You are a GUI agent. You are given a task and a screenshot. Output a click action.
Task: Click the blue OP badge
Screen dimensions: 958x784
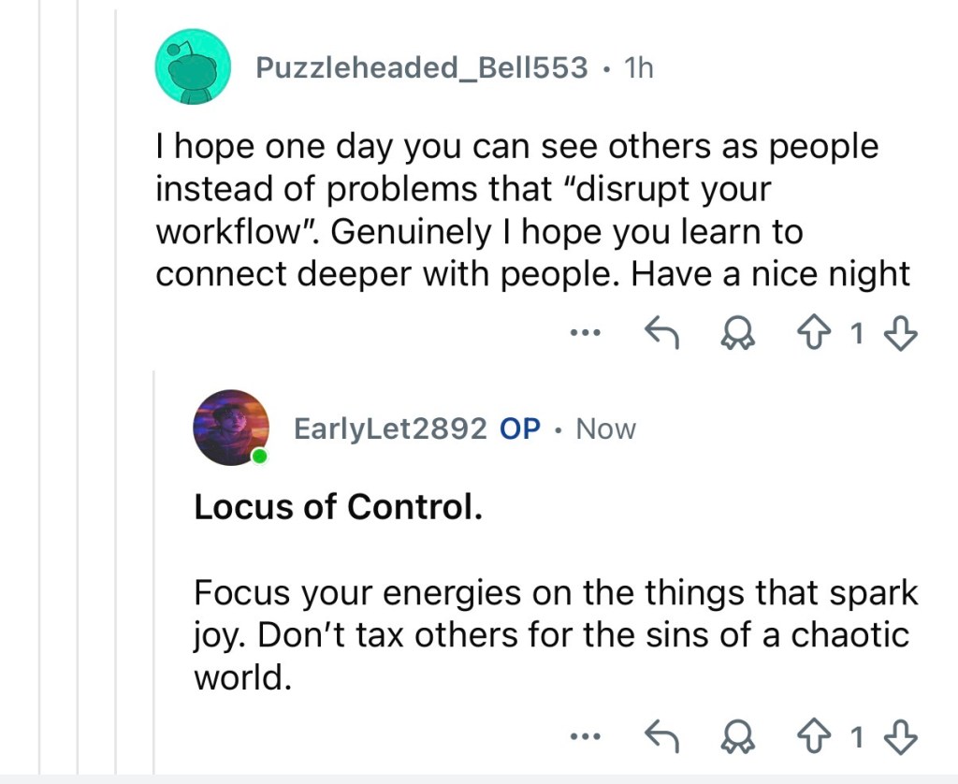(520, 429)
